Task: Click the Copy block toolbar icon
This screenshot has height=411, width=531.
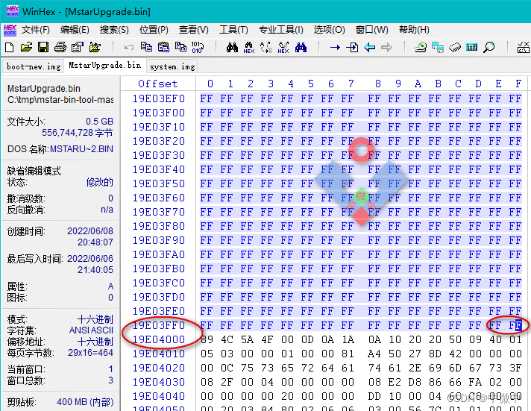Action: click(146, 47)
